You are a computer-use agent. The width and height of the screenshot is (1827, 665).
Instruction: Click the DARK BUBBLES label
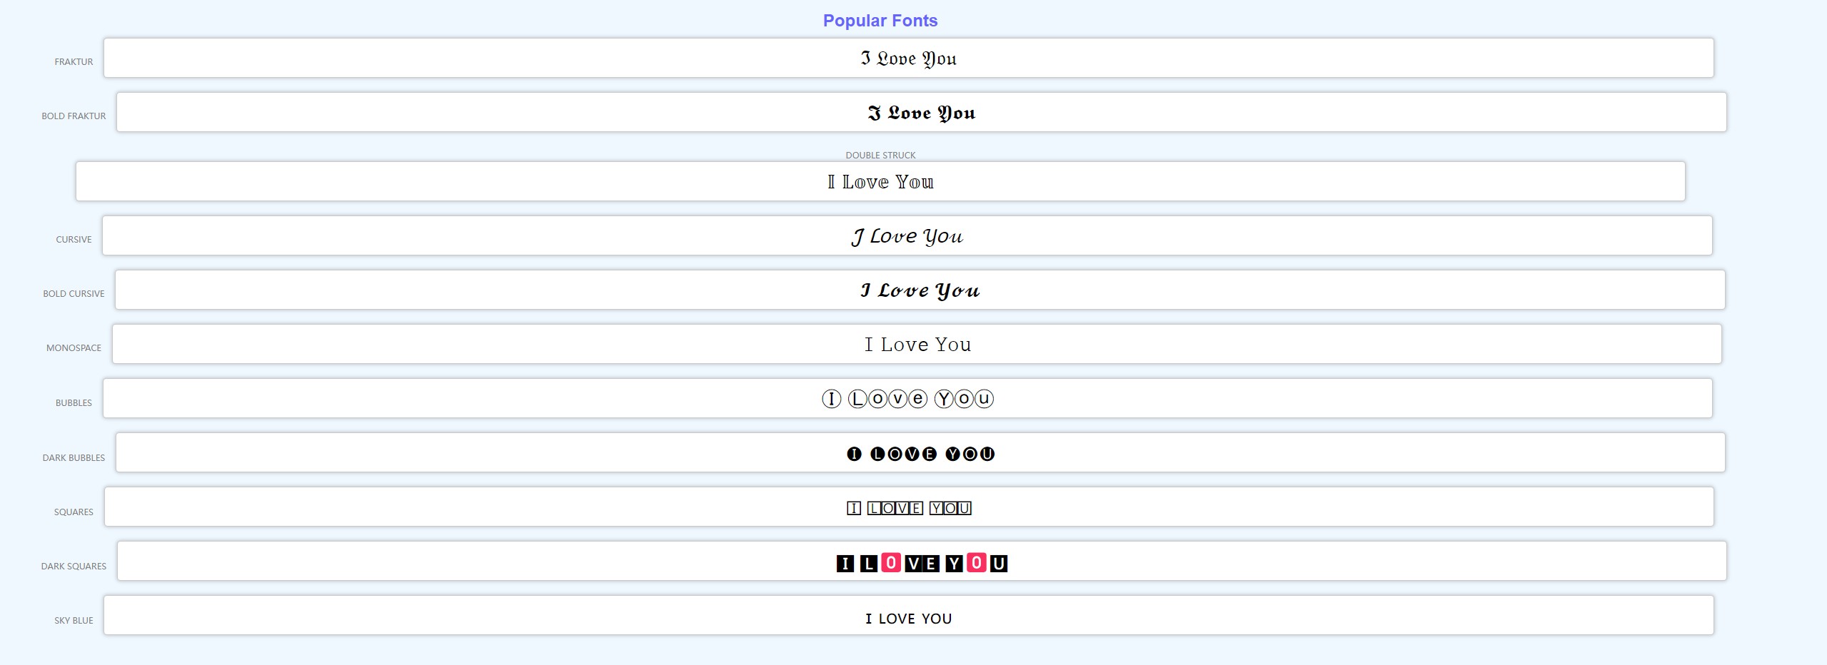pyautogui.click(x=74, y=458)
